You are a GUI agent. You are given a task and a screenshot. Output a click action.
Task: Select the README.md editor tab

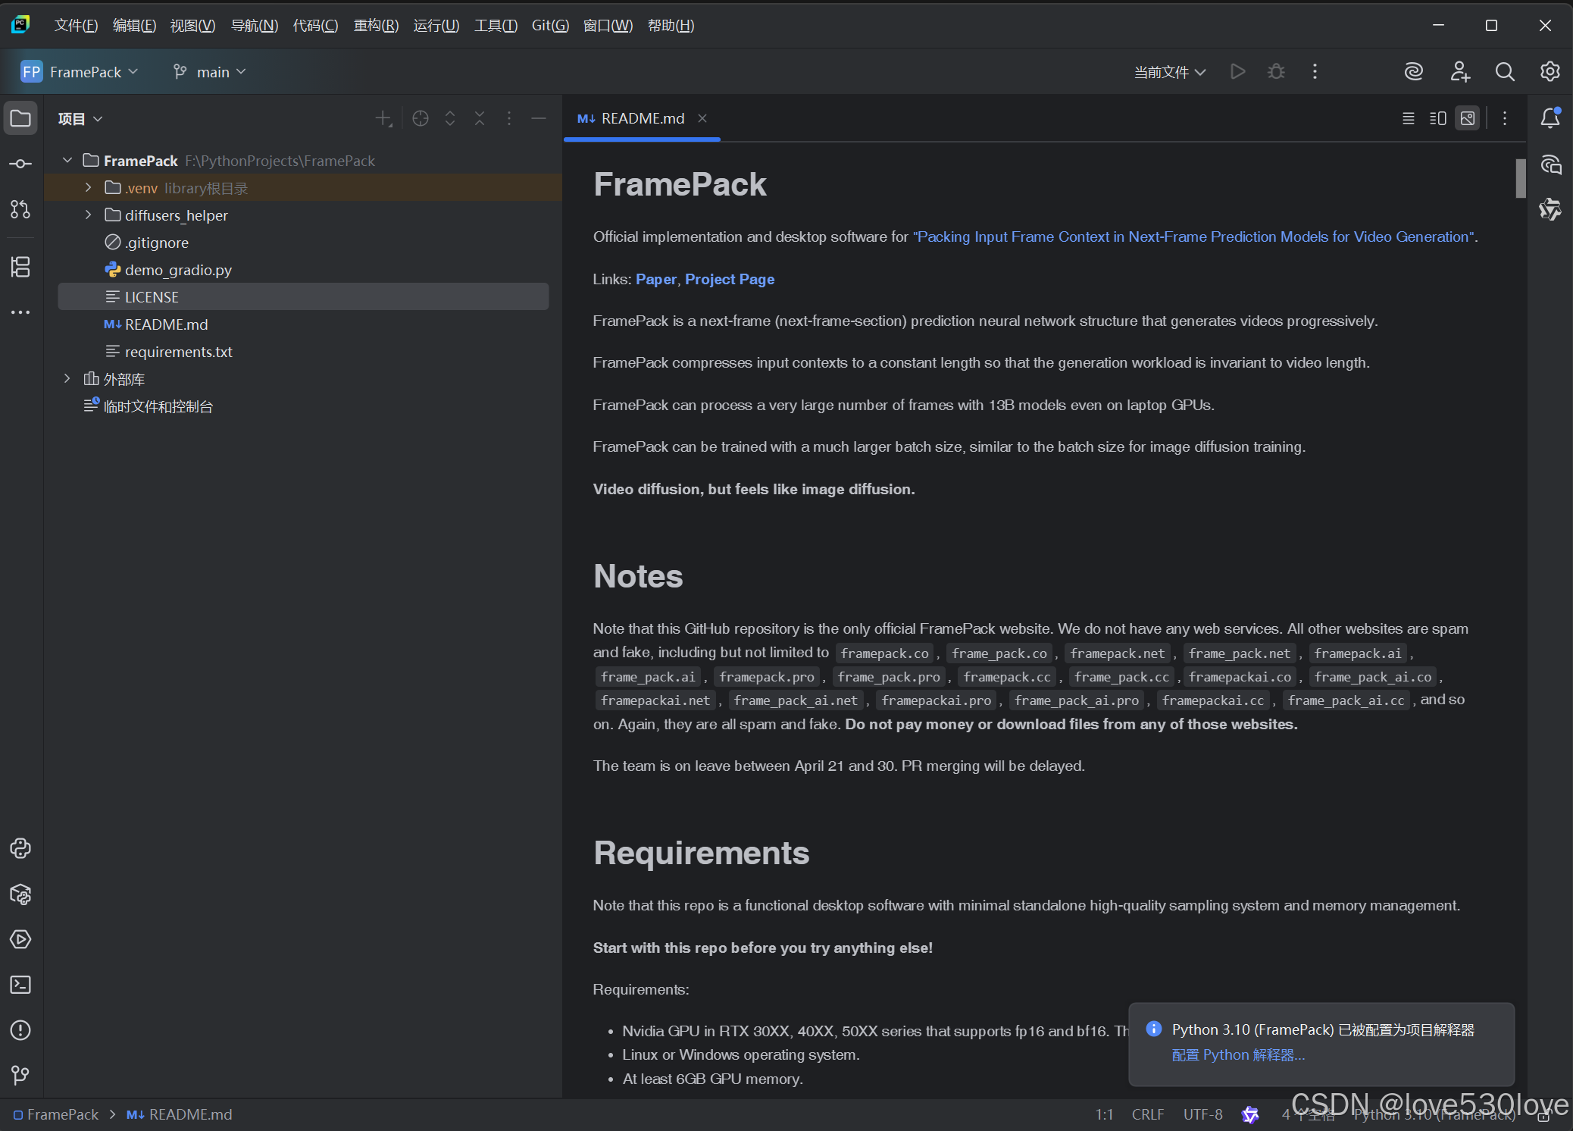click(641, 118)
